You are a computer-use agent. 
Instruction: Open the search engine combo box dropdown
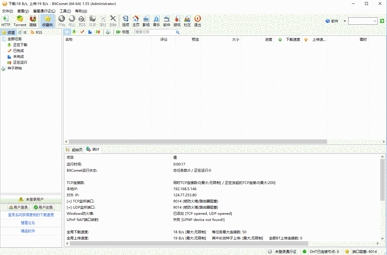375,21
